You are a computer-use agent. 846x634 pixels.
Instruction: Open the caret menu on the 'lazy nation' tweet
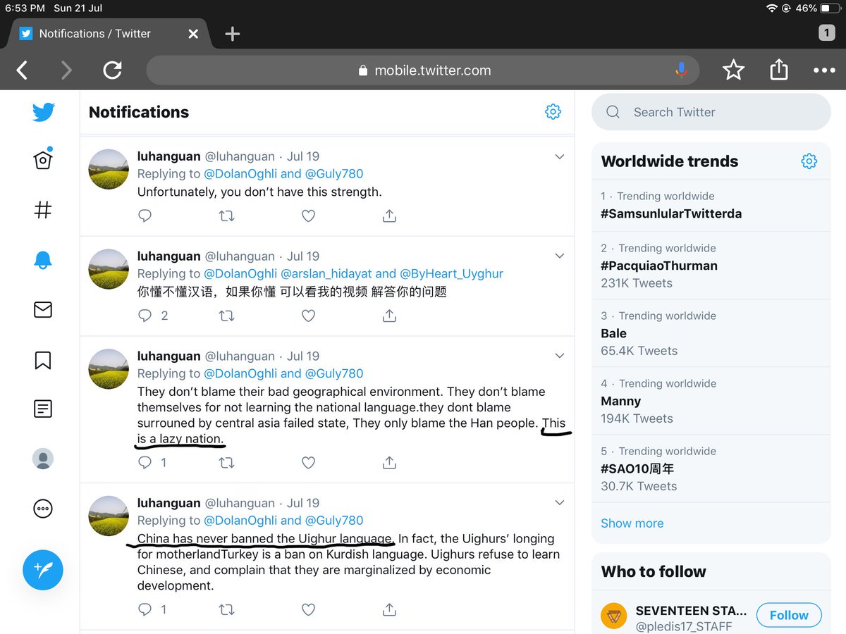[x=559, y=356]
